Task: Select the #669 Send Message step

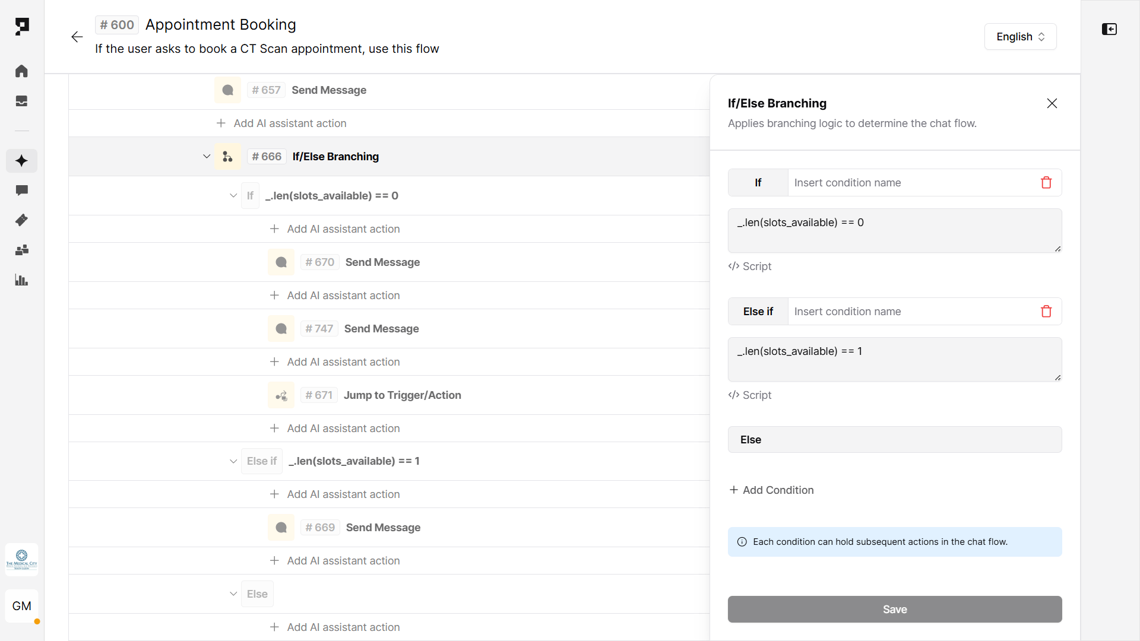Action: pyautogui.click(x=383, y=528)
